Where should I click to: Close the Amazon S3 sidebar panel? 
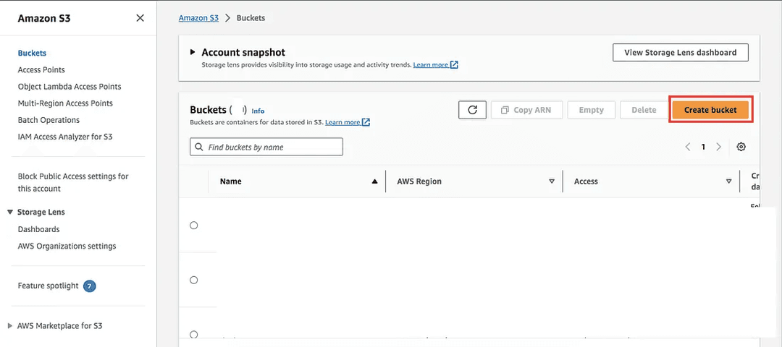140,18
